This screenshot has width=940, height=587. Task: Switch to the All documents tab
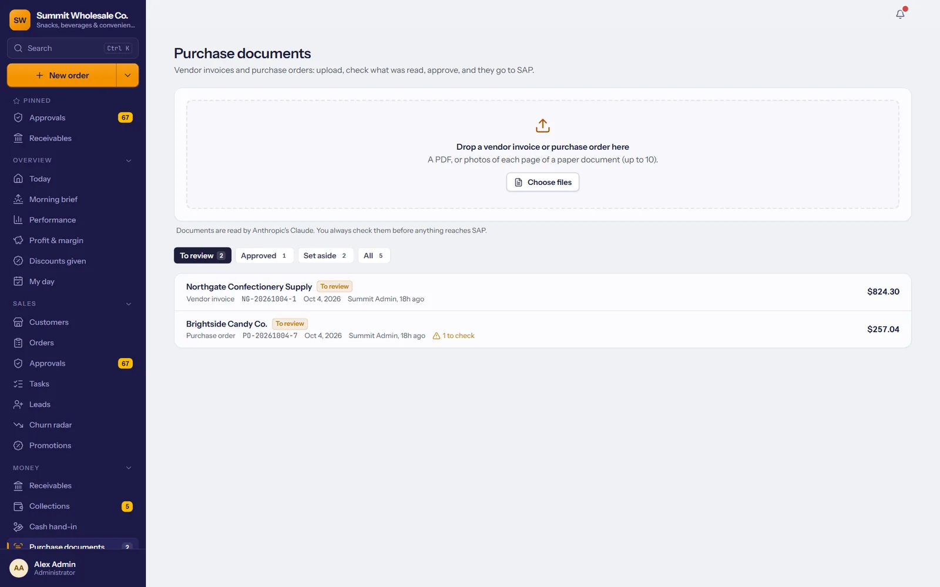(x=374, y=255)
